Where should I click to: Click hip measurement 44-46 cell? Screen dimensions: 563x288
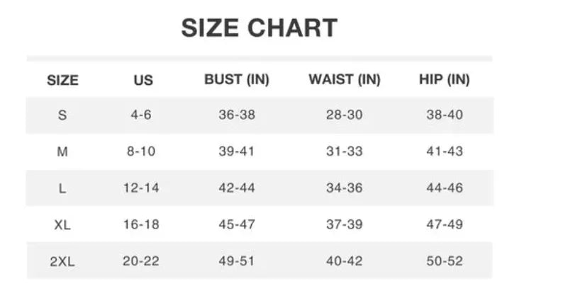[x=445, y=188]
